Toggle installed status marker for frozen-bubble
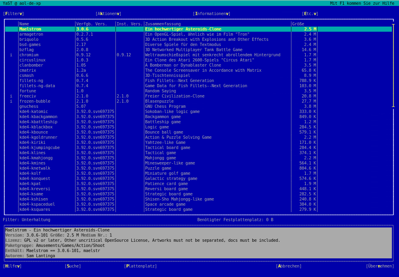Screen dimensions: 399x277 click(x=11, y=101)
